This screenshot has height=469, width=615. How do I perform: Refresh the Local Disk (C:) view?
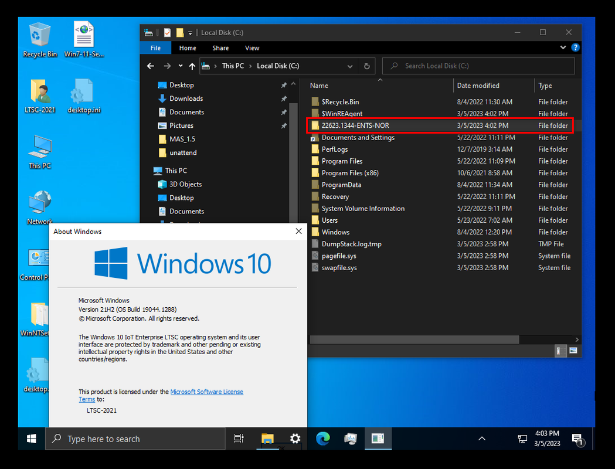[367, 66]
